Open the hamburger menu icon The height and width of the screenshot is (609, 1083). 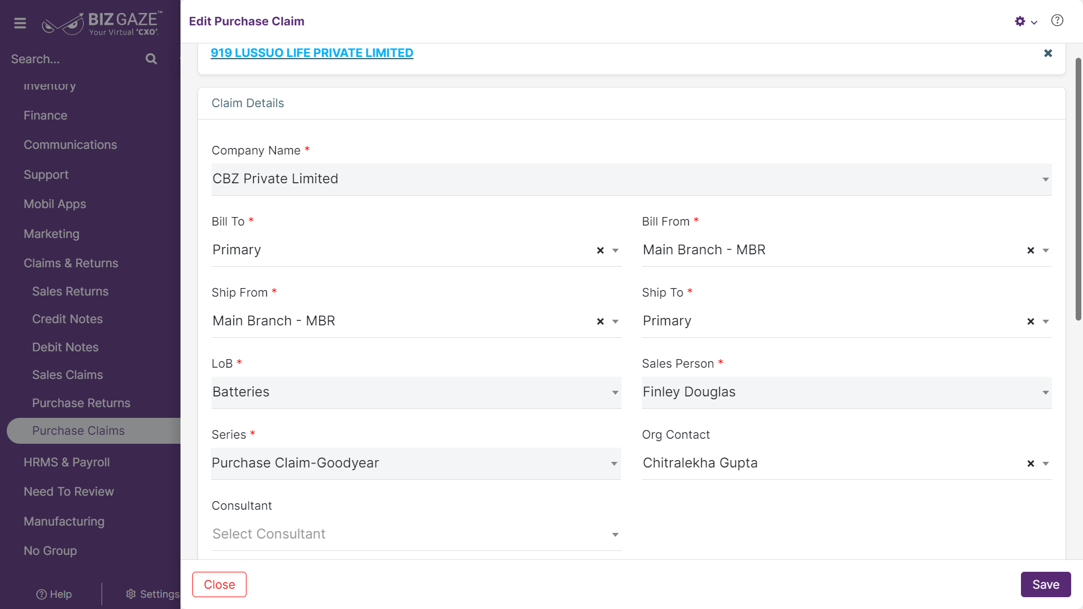point(20,23)
